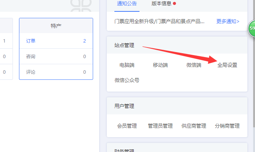Click the 用户管理 section header
The height and width of the screenshot is (152, 255).
(x=124, y=106)
